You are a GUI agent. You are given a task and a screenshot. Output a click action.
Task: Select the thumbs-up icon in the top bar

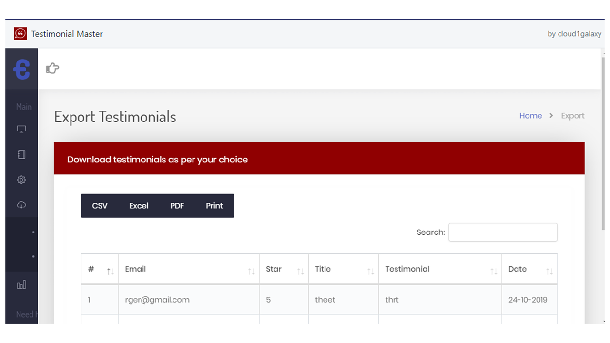[x=52, y=69]
